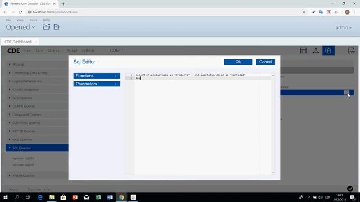Expand the Wizards group

pyautogui.click(x=37, y=65)
